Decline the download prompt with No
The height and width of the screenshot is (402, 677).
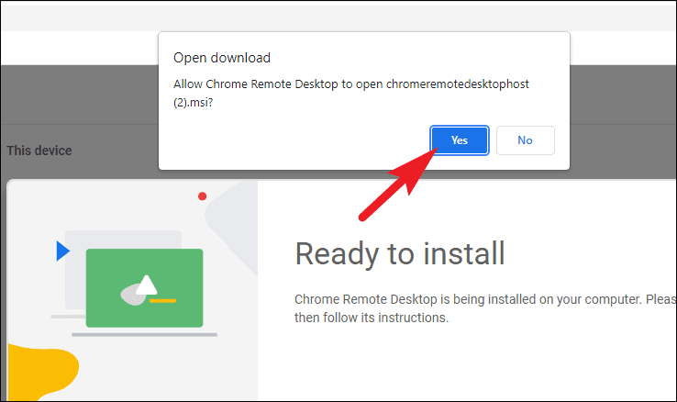(x=525, y=140)
